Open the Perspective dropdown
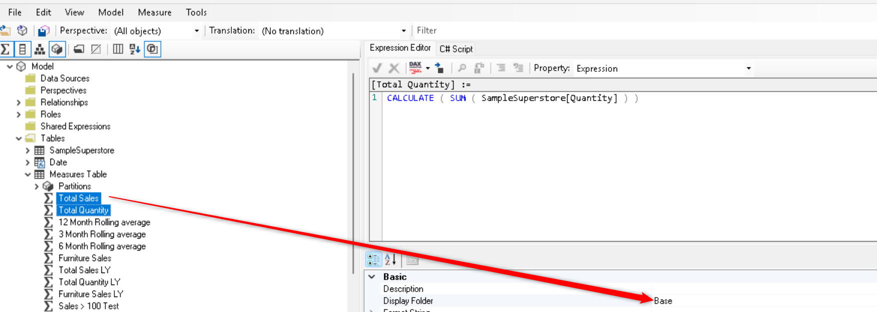The image size is (877, 312). (x=196, y=31)
